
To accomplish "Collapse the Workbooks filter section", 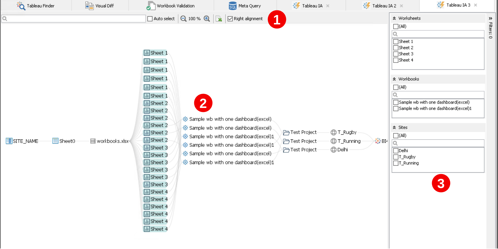I will pyautogui.click(x=395, y=79).
